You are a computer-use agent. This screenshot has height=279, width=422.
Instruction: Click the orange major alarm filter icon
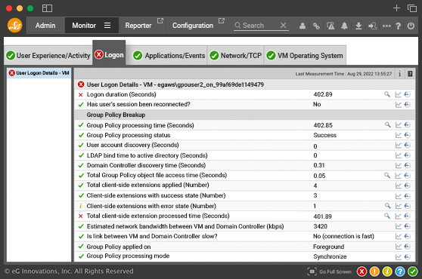374,271
